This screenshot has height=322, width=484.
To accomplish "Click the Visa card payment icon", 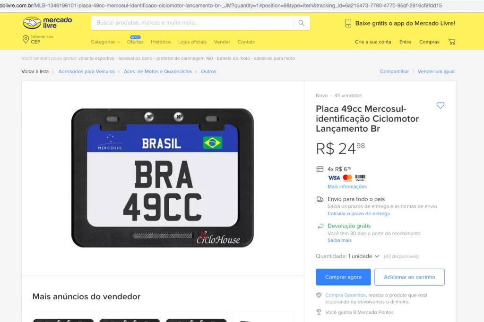I will coord(334,178).
